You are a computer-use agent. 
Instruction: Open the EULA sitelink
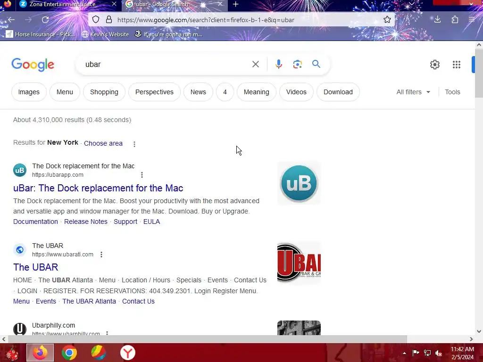[151, 222]
